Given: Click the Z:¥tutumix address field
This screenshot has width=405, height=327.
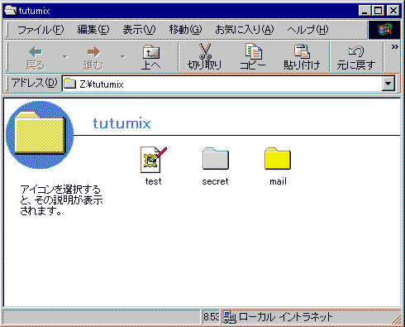Looking at the screenshot, I should click(222, 84).
